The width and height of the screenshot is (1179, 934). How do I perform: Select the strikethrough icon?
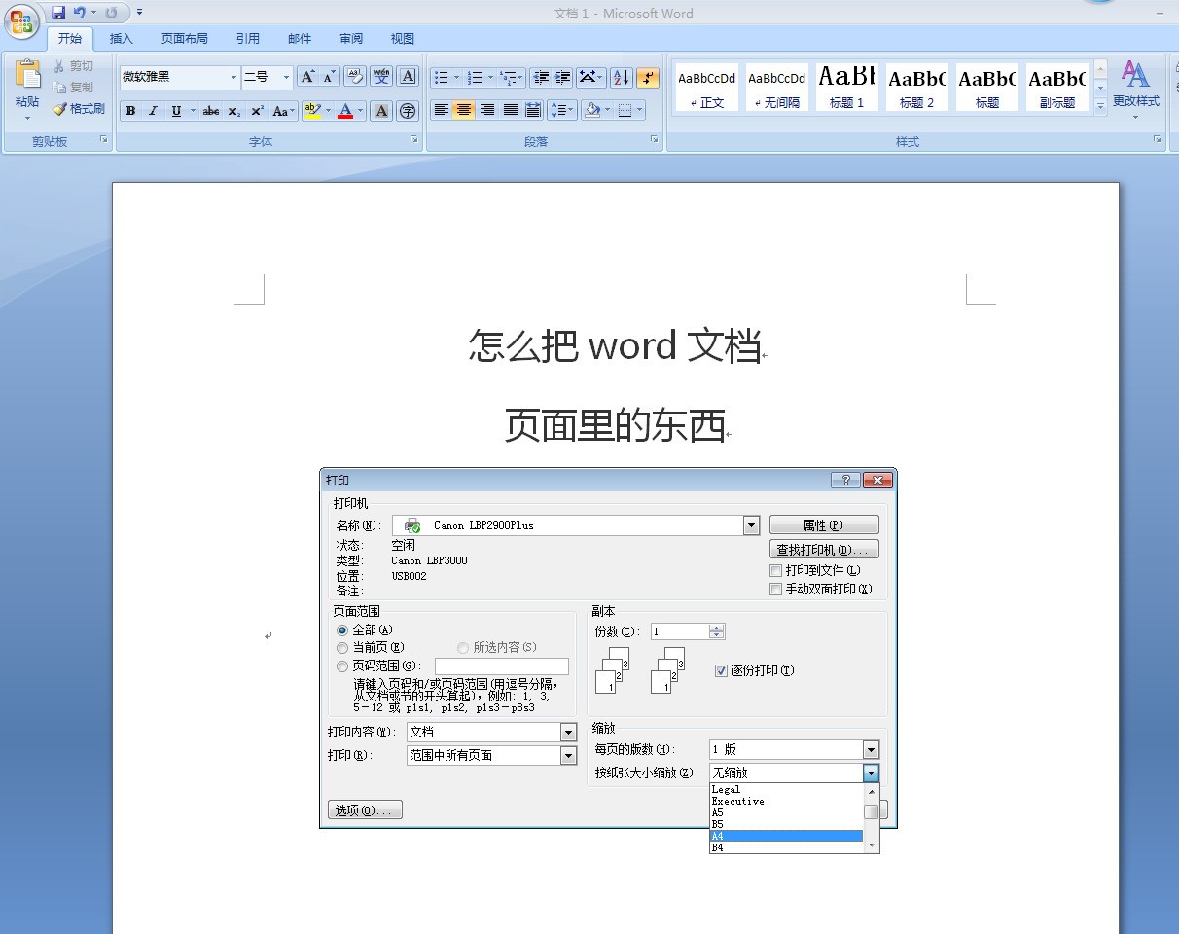[x=210, y=110]
